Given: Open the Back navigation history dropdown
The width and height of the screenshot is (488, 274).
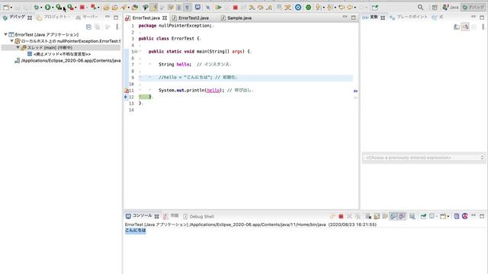Looking at the screenshot, I should click(355, 7).
